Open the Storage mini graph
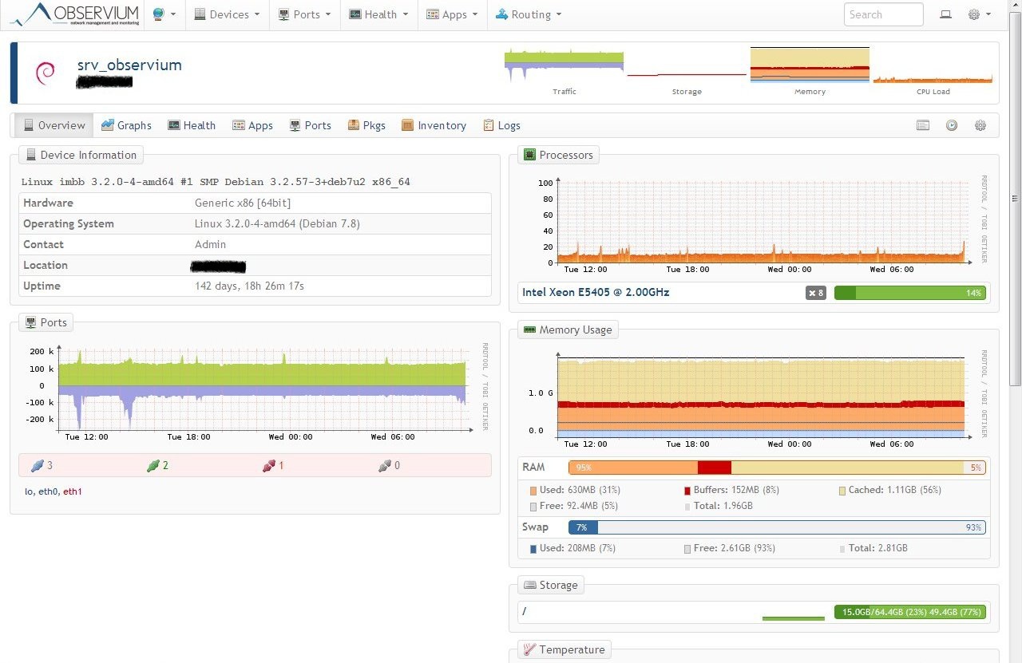Image resolution: width=1022 pixels, height=663 pixels. click(687, 65)
